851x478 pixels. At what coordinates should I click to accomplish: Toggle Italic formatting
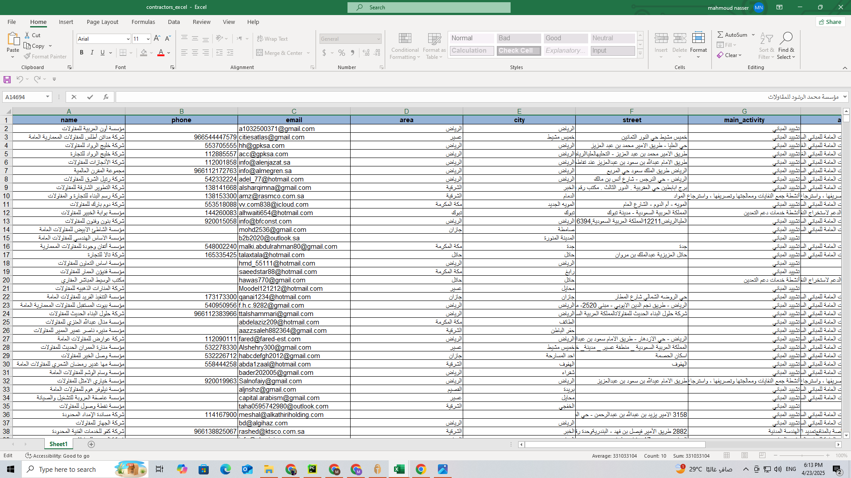tap(92, 53)
